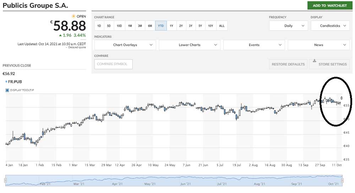Open the Frequency Daily dropdown
The height and width of the screenshot is (193, 355).
pos(288,26)
